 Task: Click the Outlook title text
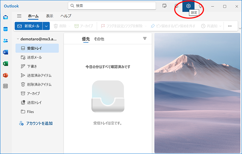[x=11, y=6]
